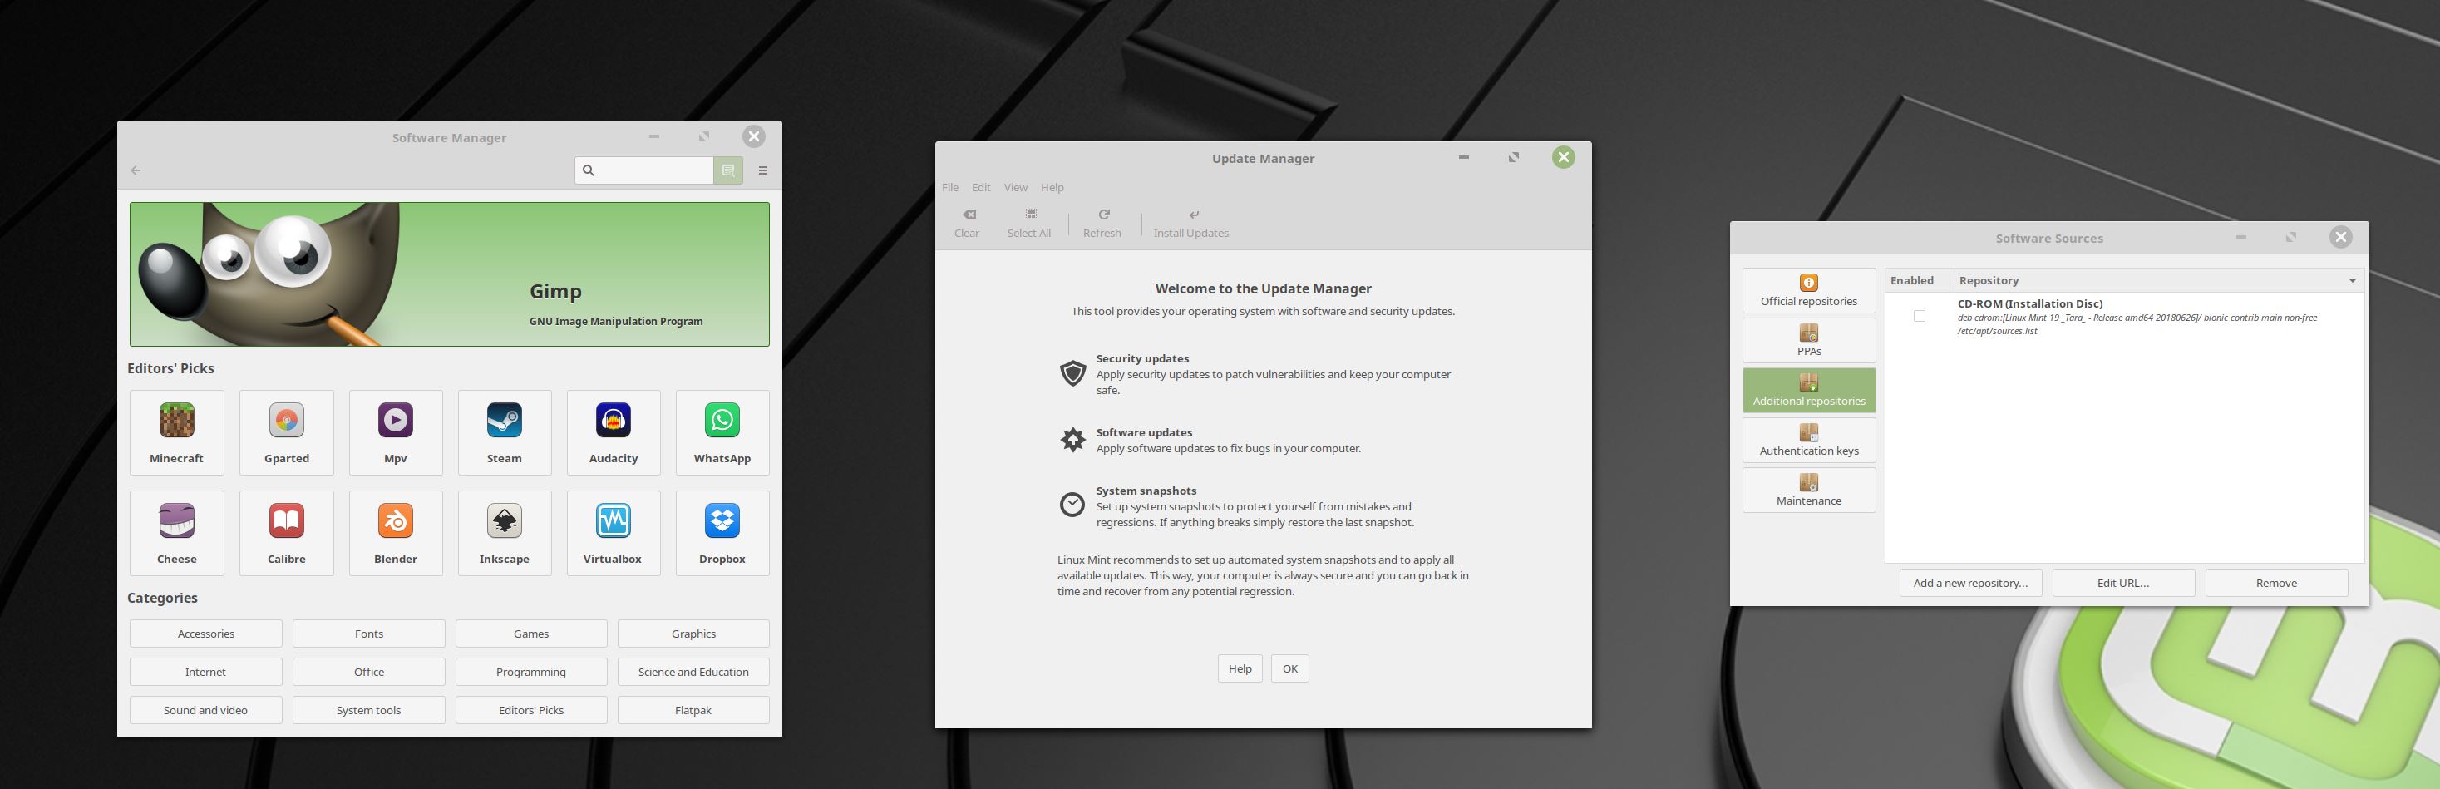Toggle the installed apps filter button
2440x789 pixels.
pos(728,170)
